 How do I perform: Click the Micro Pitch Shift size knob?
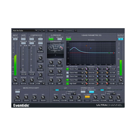(18, 97)
